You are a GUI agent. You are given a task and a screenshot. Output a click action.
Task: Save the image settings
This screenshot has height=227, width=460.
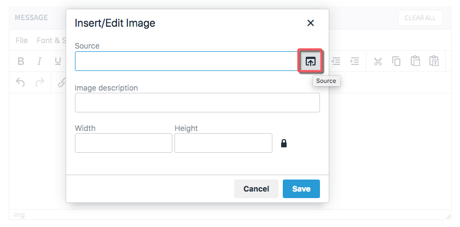click(301, 189)
